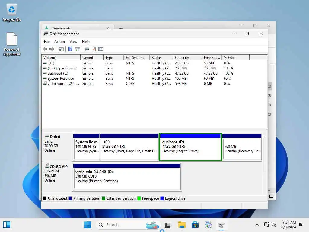Select the Removed Apps.html desktop file

[x=12, y=44]
